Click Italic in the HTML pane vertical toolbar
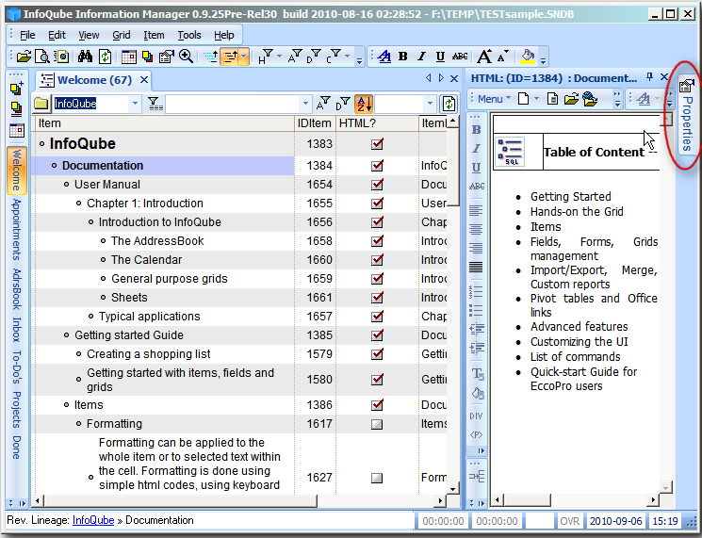Image resolution: width=702 pixels, height=538 pixels. [477, 149]
